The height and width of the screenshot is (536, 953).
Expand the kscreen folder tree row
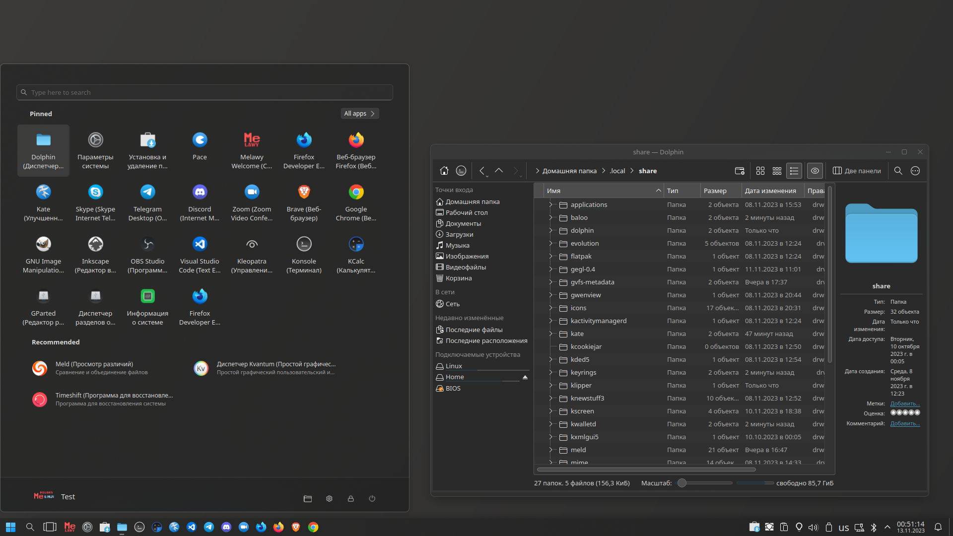550,411
